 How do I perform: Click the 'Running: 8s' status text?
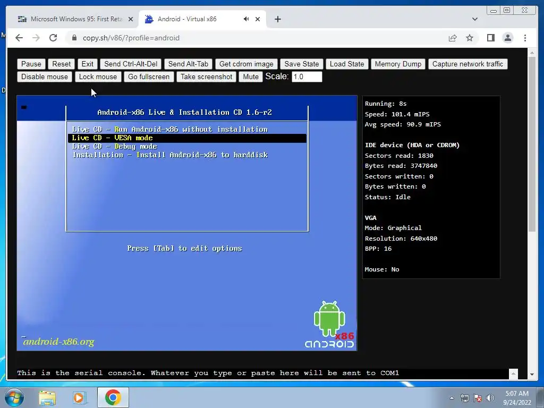[386, 104]
